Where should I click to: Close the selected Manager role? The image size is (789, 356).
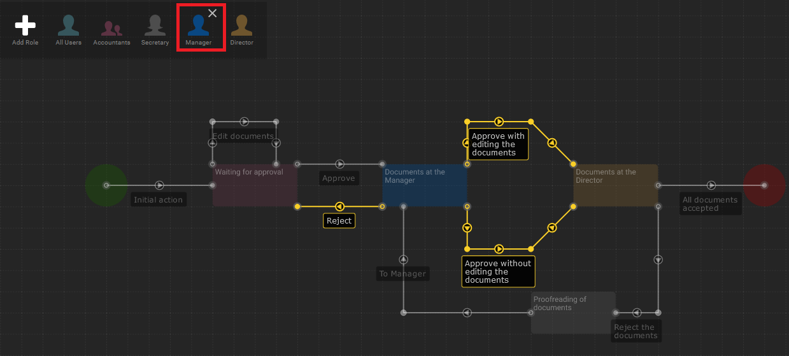click(213, 13)
